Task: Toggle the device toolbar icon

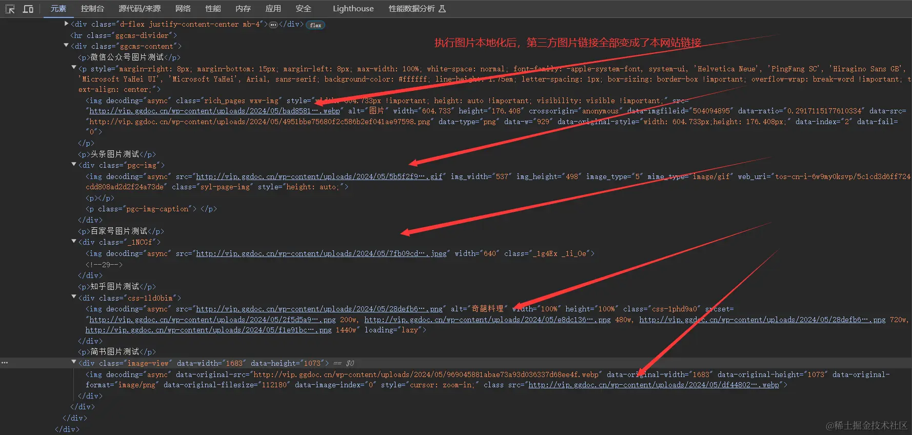Action: coord(28,9)
